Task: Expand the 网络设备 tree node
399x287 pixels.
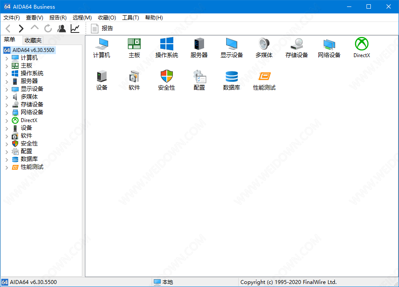Action: [x=6, y=113]
